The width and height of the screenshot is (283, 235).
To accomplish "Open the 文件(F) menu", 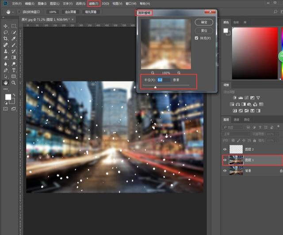I will (x=17, y=4).
